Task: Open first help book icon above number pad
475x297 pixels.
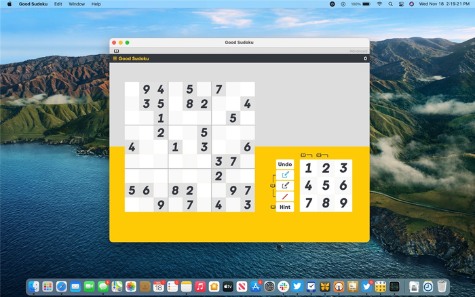Action: click(x=303, y=155)
